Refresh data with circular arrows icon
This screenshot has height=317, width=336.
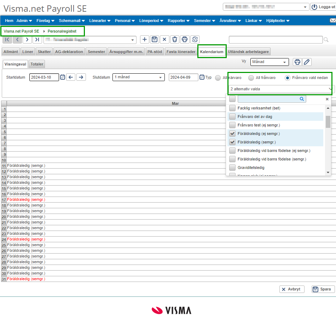tap(195, 39)
